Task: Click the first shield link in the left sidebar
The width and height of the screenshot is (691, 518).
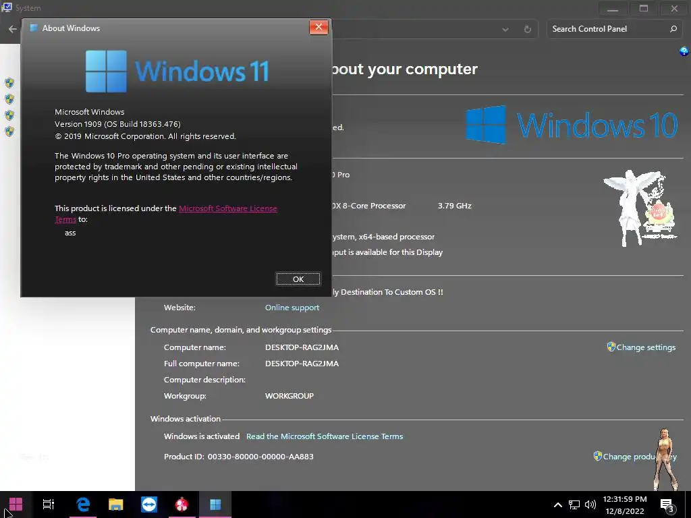Action: tap(9, 83)
